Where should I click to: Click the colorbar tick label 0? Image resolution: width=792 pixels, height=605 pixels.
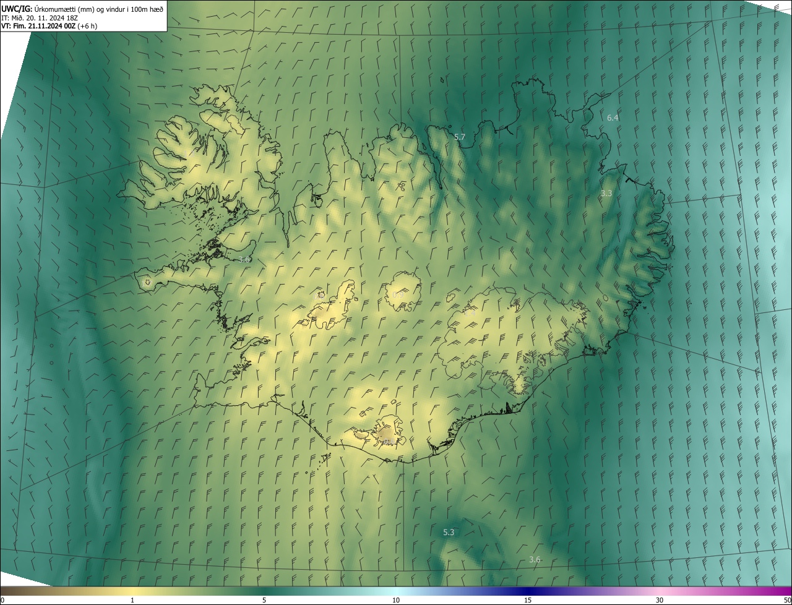[2, 600]
